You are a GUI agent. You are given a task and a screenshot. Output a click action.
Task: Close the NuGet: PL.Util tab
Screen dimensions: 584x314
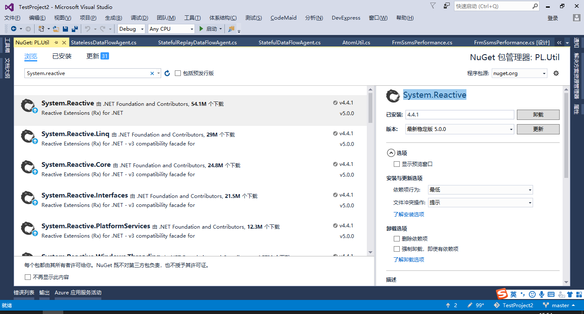click(x=65, y=43)
